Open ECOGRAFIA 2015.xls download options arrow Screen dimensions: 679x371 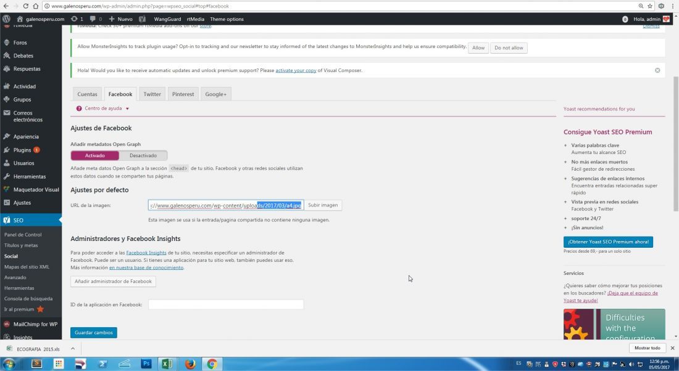73,349
